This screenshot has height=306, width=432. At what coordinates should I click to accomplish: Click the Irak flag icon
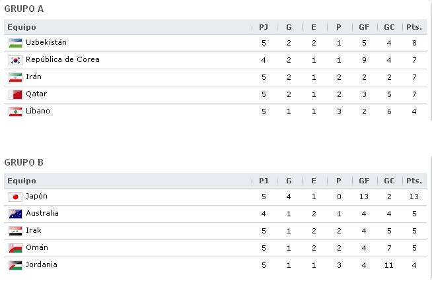(15, 231)
